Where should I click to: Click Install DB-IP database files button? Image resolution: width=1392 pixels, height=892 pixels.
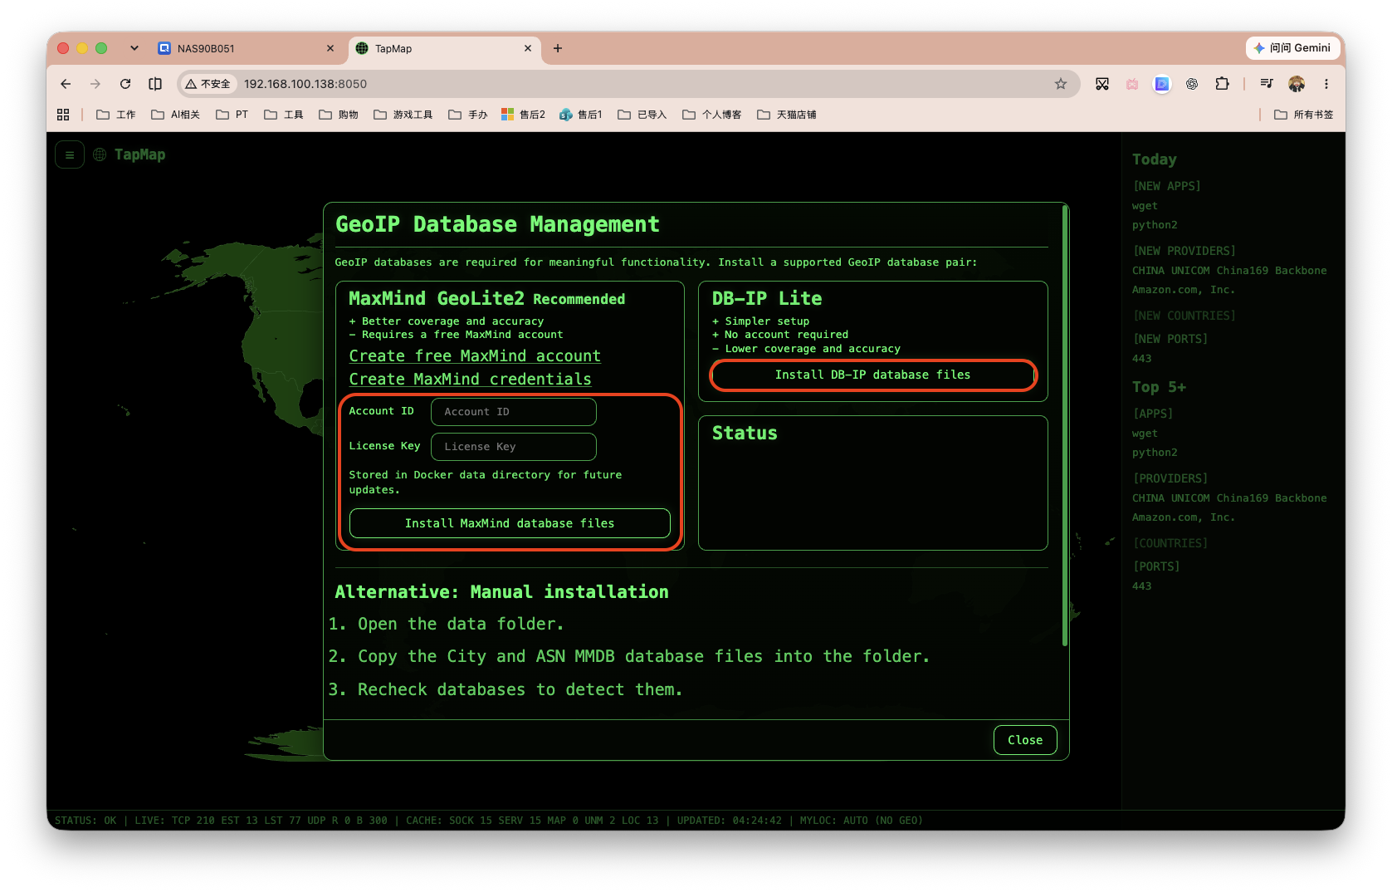click(873, 375)
